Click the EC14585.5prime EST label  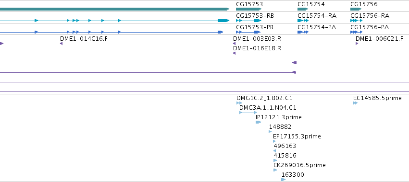[377, 98]
